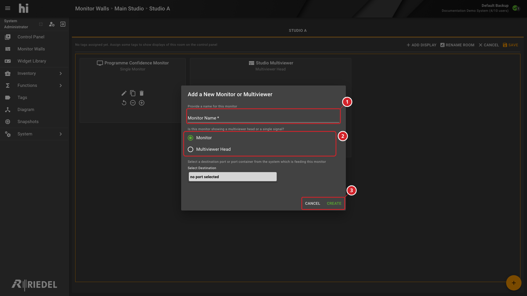Click Cancel in the room toolbar
Viewport: 527px width, 296px height.
tap(489, 45)
